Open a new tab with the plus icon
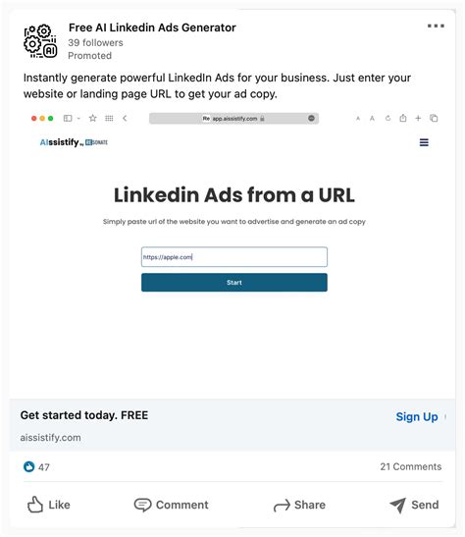The width and height of the screenshot is (465, 537). point(418,119)
